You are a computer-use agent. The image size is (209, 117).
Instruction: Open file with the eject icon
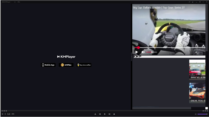pyautogui.click(x=95, y=114)
